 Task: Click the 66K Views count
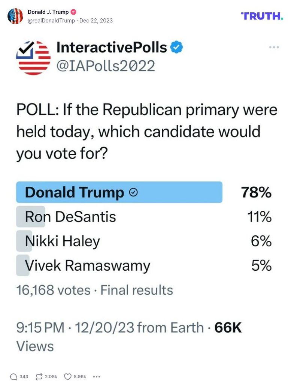pyautogui.click(x=228, y=327)
